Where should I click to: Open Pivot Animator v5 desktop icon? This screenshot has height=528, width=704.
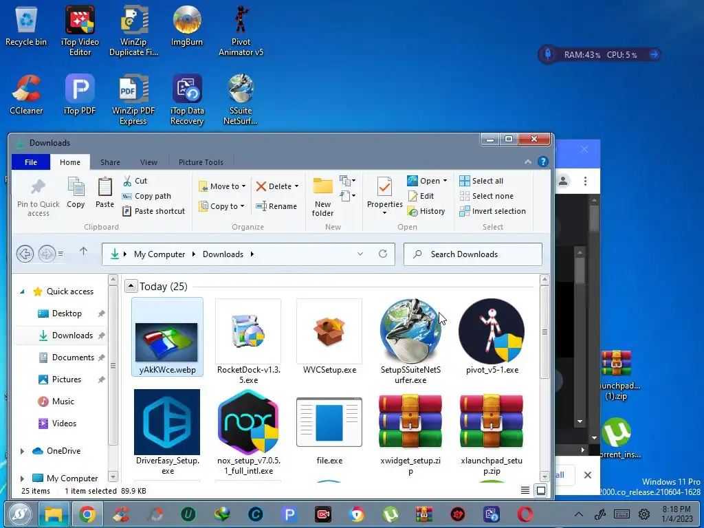point(241,32)
